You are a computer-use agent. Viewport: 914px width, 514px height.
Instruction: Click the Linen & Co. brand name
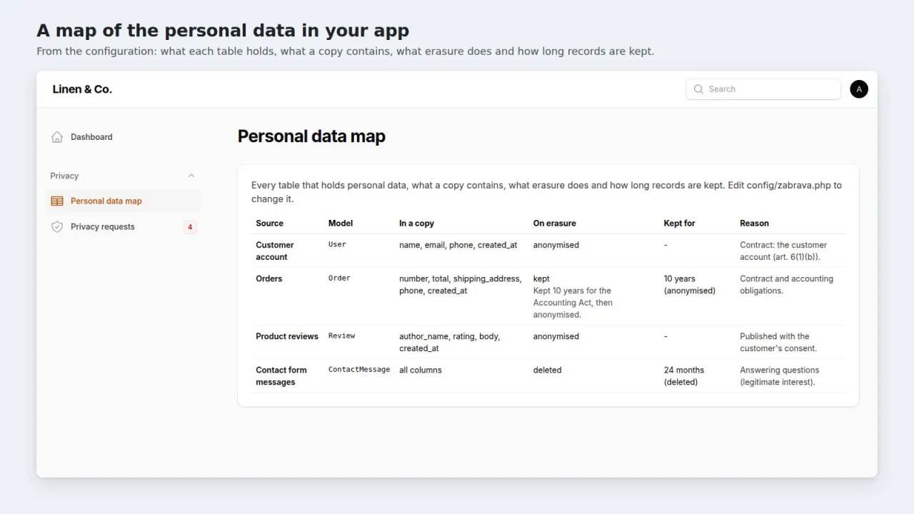pyautogui.click(x=82, y=89)
